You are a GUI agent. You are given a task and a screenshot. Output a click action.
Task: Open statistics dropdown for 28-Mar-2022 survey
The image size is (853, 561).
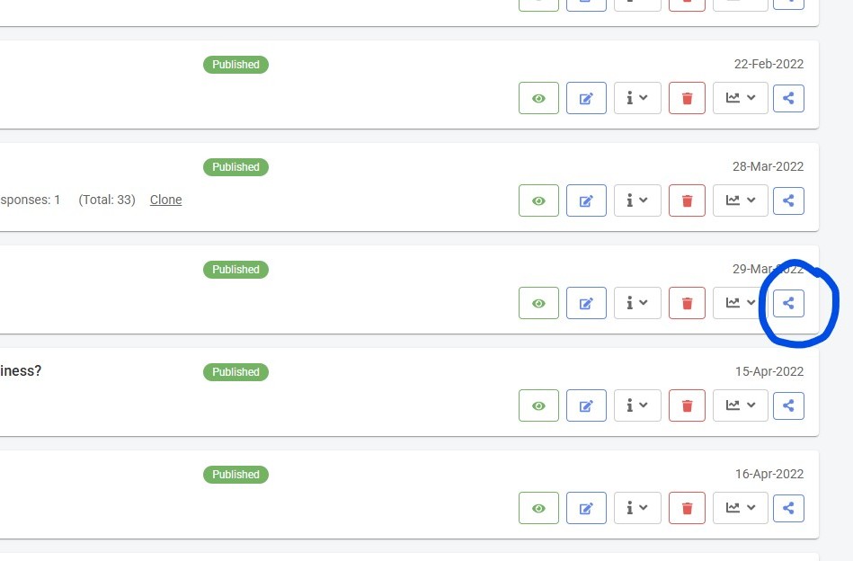tap(741, 200)
